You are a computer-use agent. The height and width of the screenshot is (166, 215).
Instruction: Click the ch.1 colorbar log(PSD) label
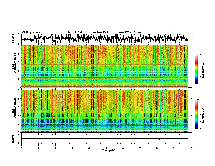[x=203, y=71]
